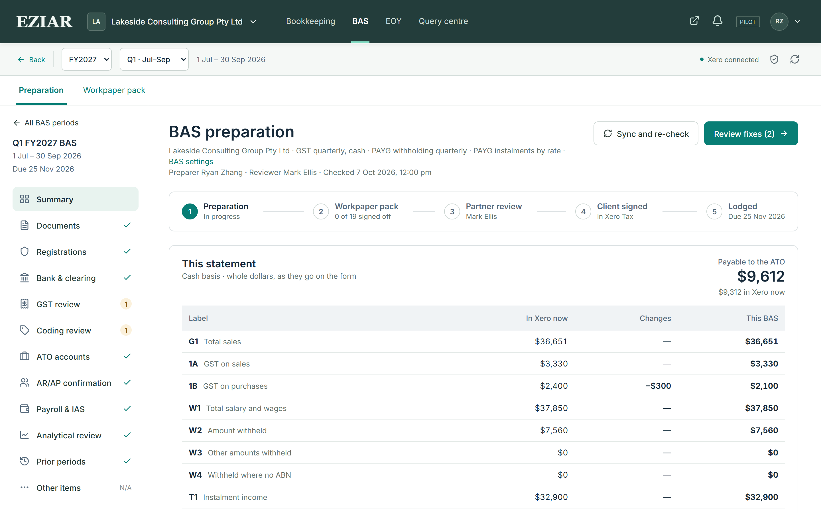Click the PILOT badge

[x=747, y=21]
